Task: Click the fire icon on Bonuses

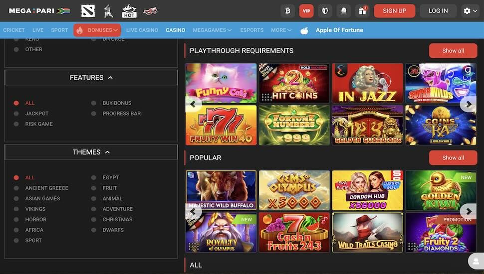Action: tap(80, 30)
